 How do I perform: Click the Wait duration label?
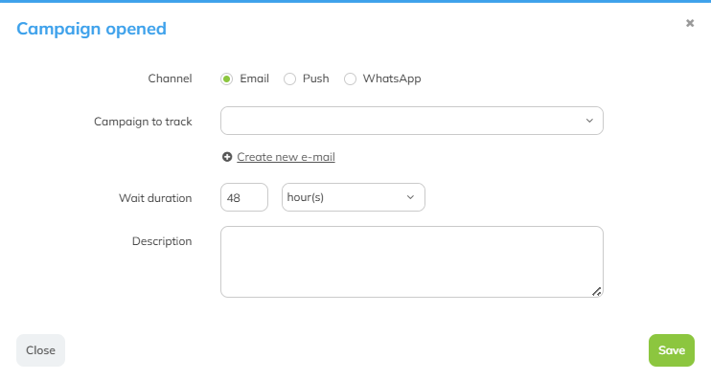[x=155, y=198]
